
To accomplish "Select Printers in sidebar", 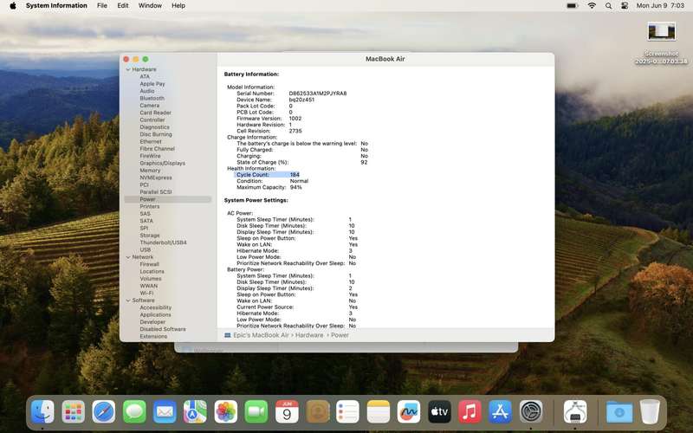I will (x=150, y=206).
